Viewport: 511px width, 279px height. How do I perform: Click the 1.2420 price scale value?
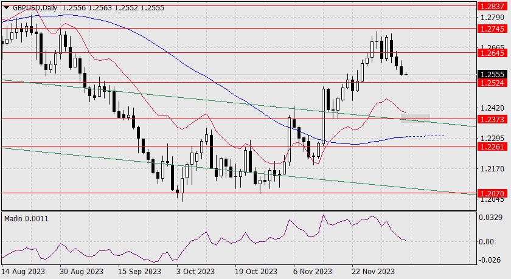tap(492, 108)
